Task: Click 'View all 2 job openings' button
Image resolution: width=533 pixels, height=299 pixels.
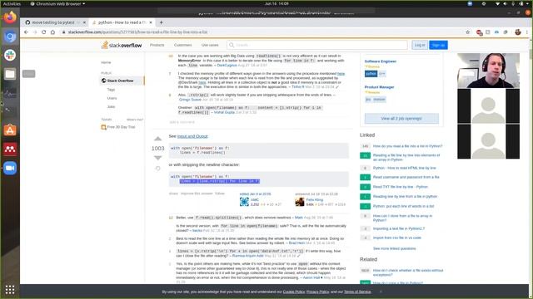Action: [401, 118]
